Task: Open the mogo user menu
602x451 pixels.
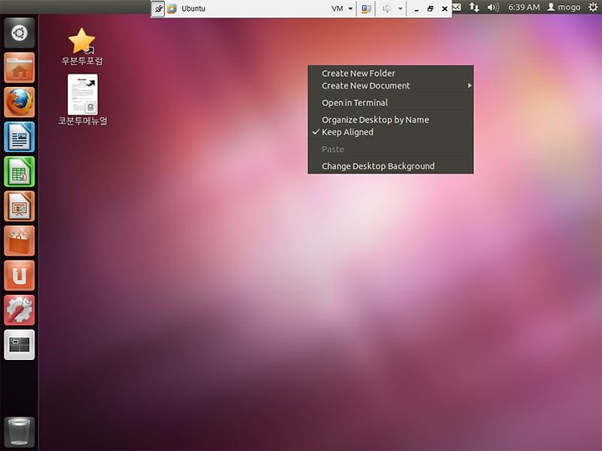Action: [564, 8]
